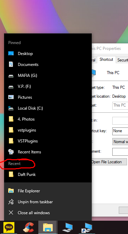Select the Shortcut tab in This PC Properties
This screenshot has height=234, width=128.
106,59
